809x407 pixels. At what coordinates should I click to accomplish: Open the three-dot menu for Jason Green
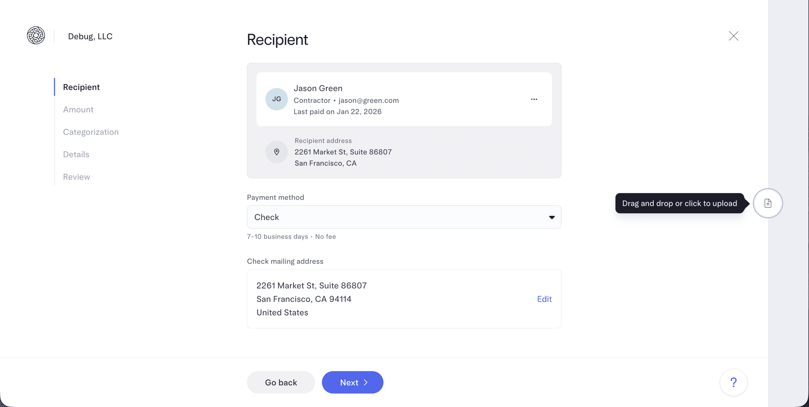(534, 99)
